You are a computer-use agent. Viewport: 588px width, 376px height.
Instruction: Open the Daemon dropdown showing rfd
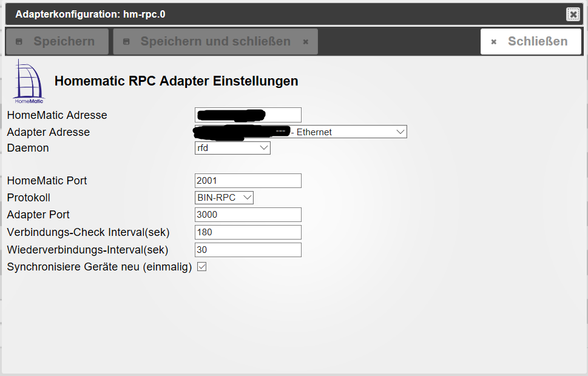[232, 148]
